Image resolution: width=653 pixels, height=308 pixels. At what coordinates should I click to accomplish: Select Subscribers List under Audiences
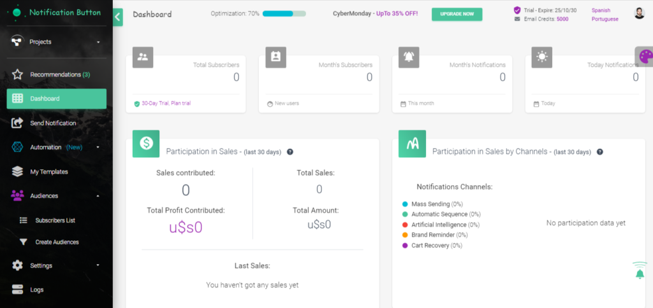(x=55, y=220)
